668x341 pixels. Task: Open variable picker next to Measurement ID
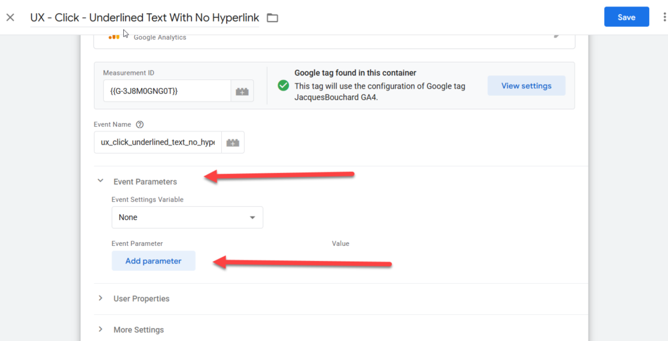[242, 91]
